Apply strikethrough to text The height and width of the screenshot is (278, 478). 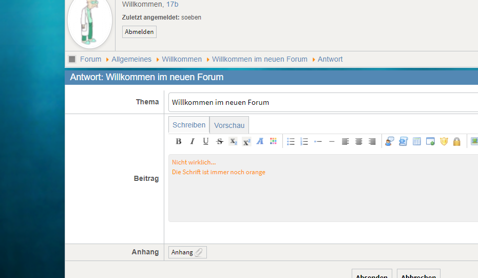220,141
